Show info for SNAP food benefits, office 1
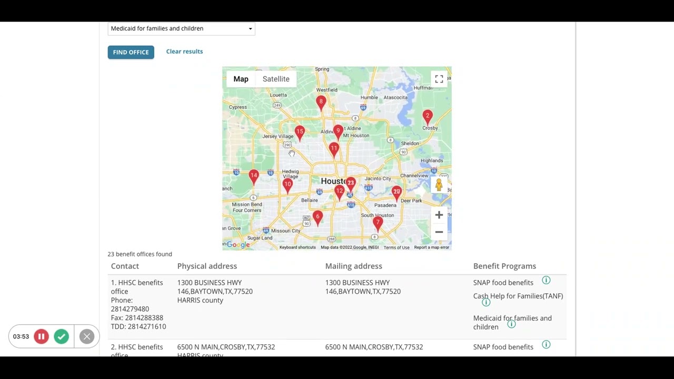Viewport: 674px width, 379px height. [546, 281]
